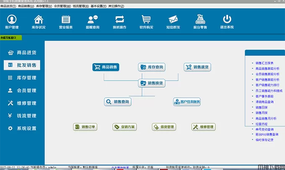Open the 商品进货(T) menu
Screen dimensions: 285x170
[x=8, y=6]
